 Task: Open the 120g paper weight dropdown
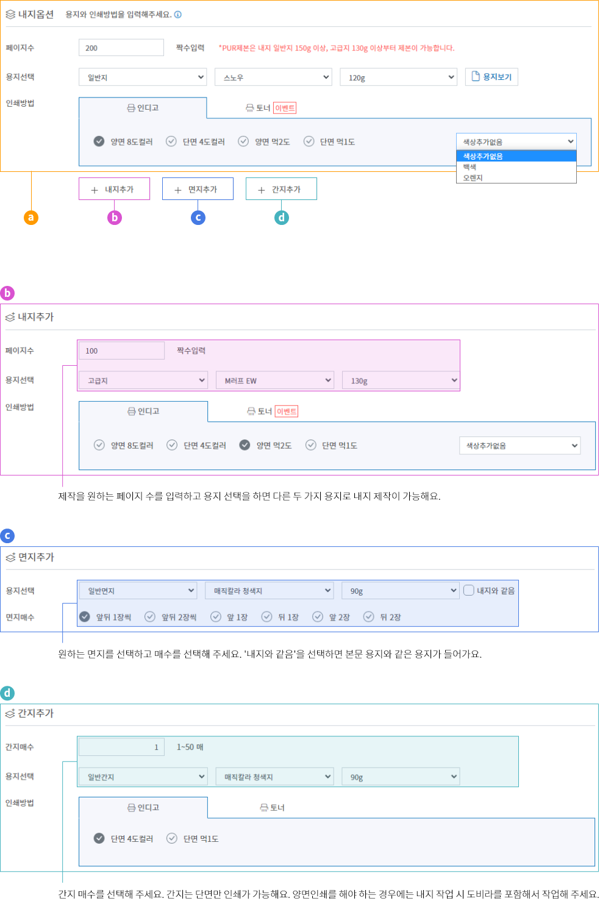point(398,77)
